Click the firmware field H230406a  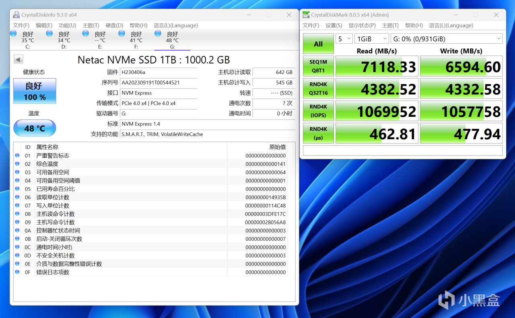tap(159, 72)
